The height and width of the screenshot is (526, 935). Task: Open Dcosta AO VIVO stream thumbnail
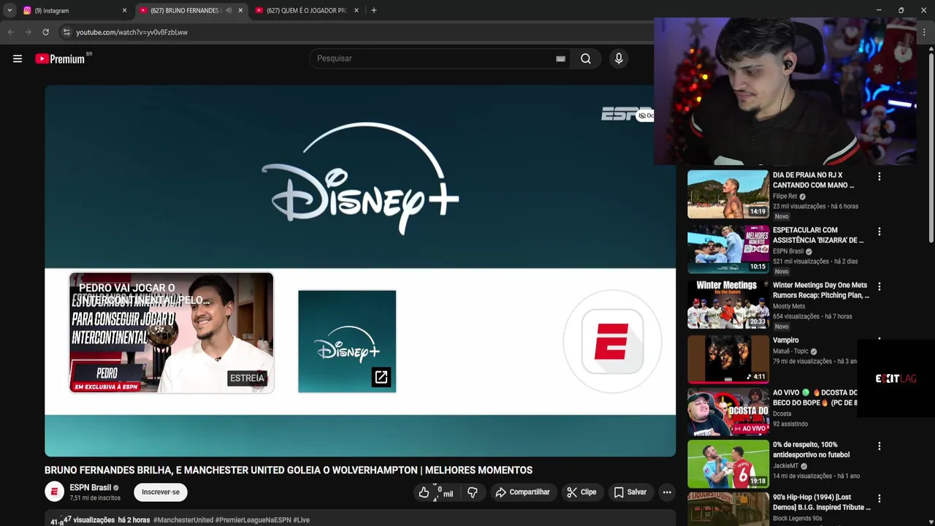pyautogui.click(x=728, y=412)
